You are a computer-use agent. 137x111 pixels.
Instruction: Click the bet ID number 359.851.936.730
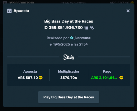pos(66,28)
